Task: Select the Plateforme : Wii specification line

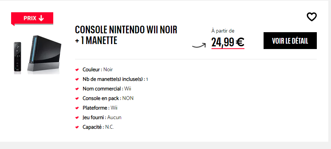Action: coord(100,108)
